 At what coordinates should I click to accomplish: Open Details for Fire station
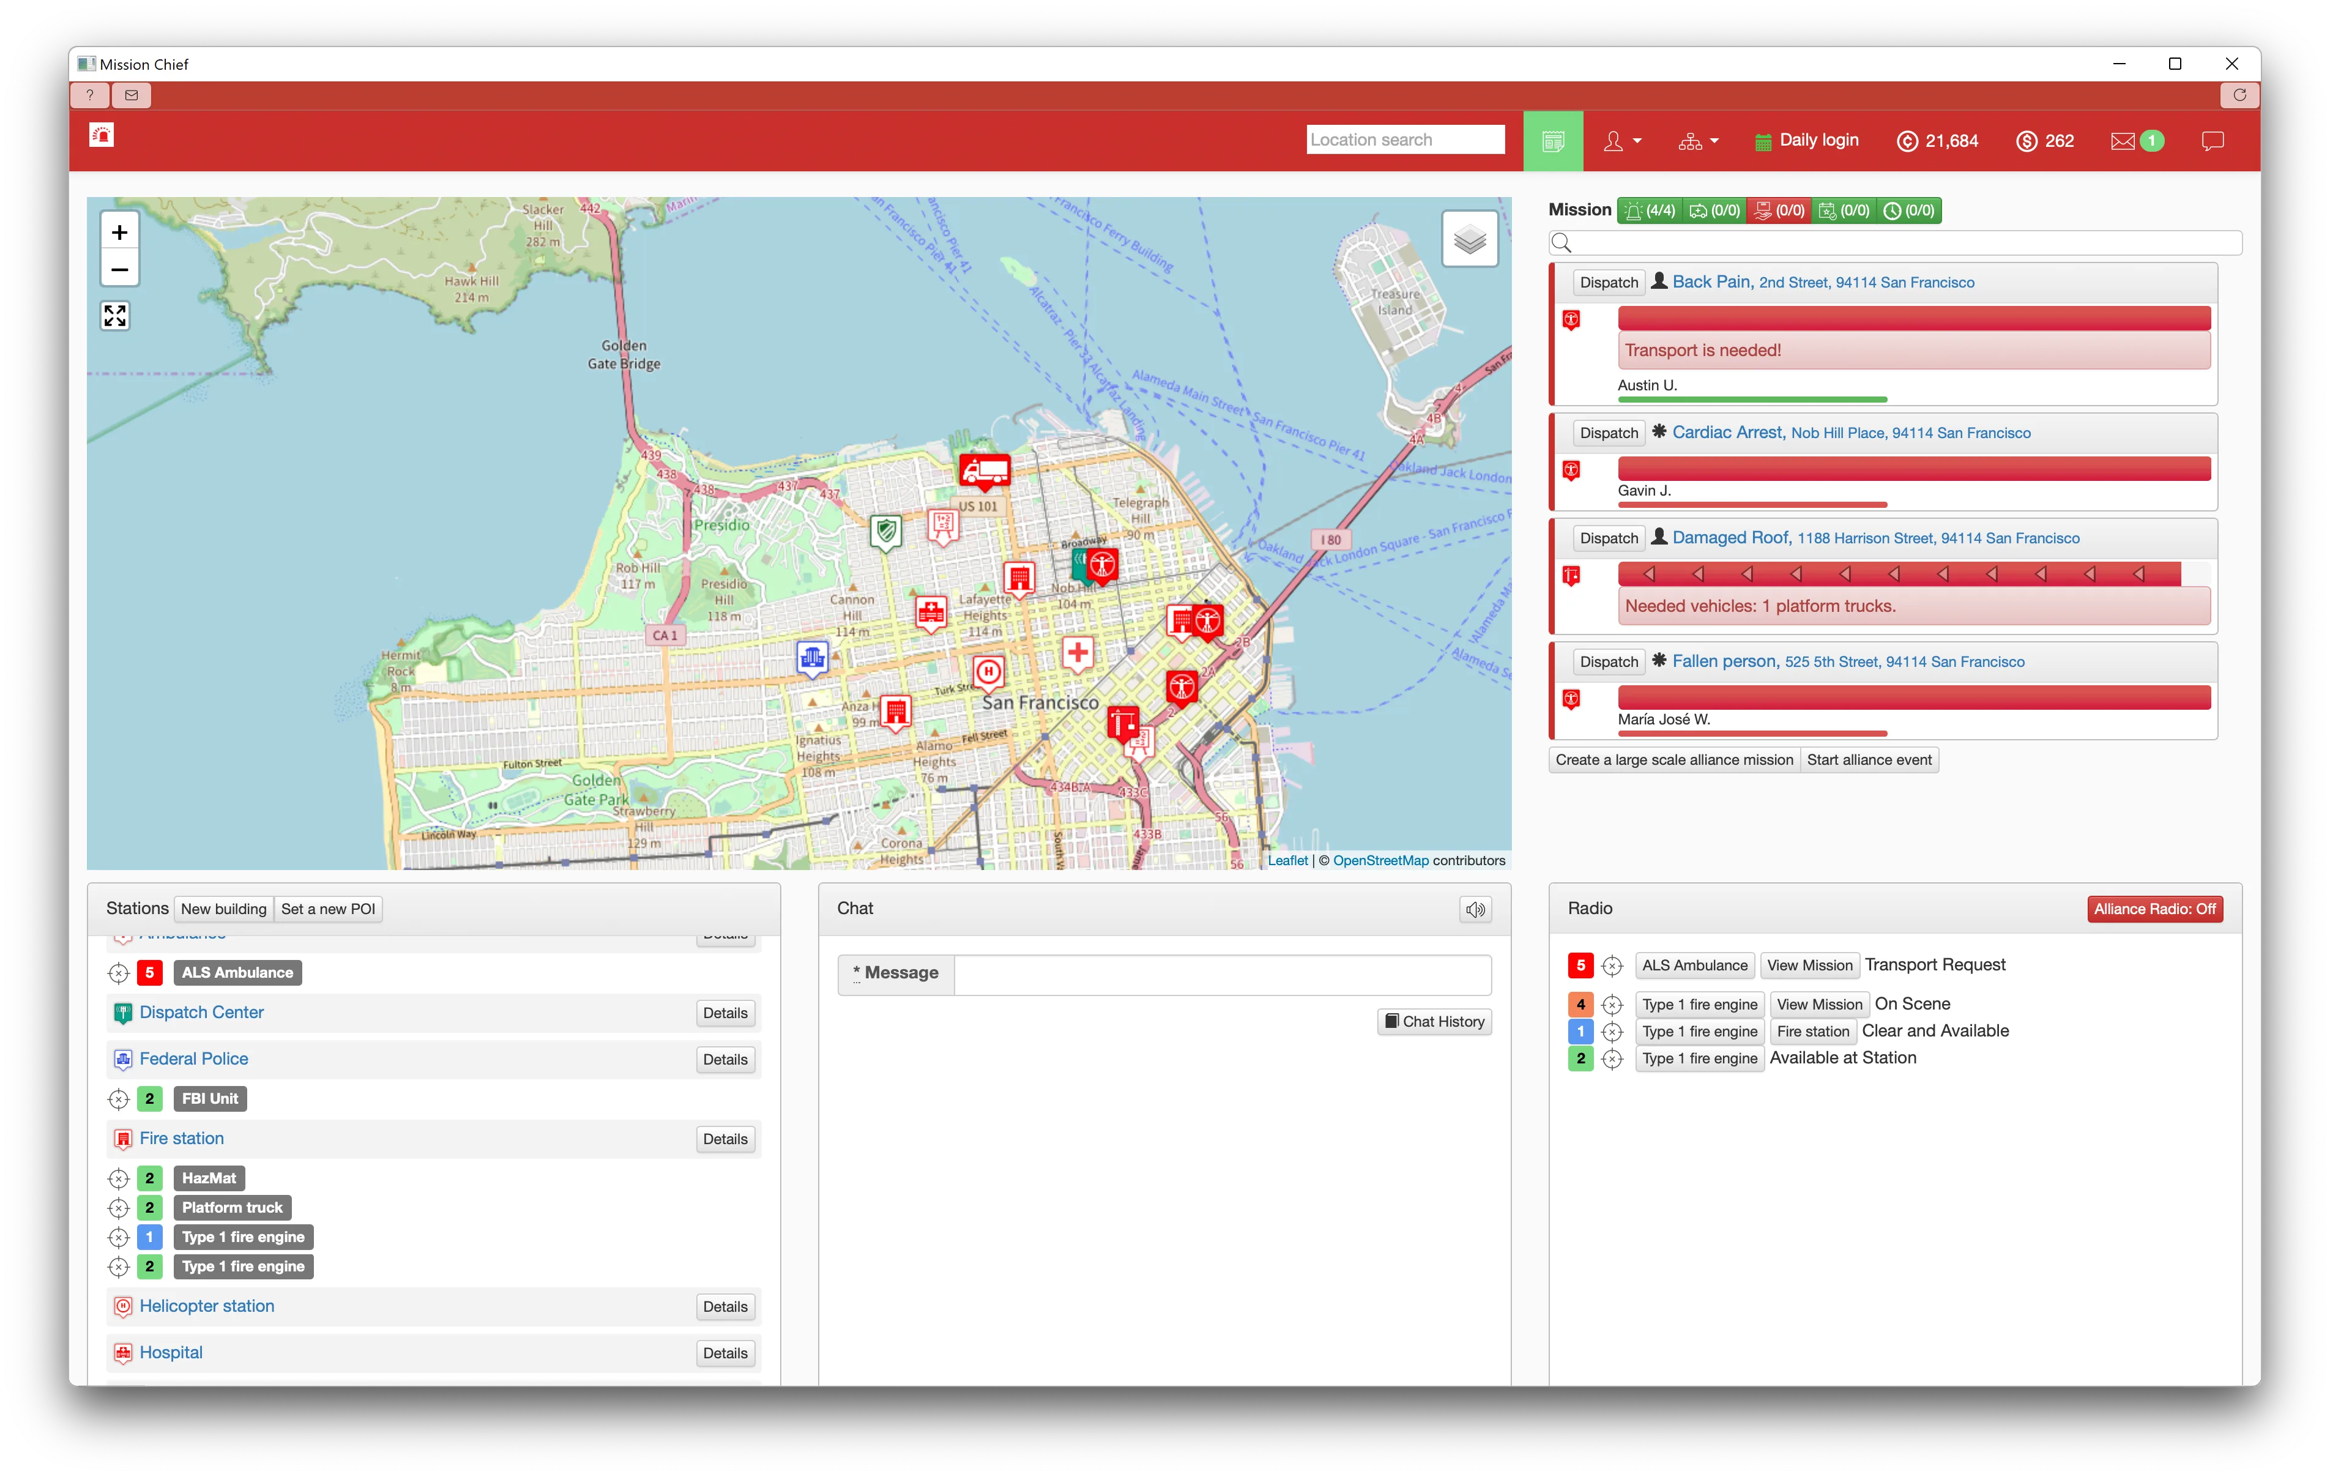click(x=724, y=1139)
